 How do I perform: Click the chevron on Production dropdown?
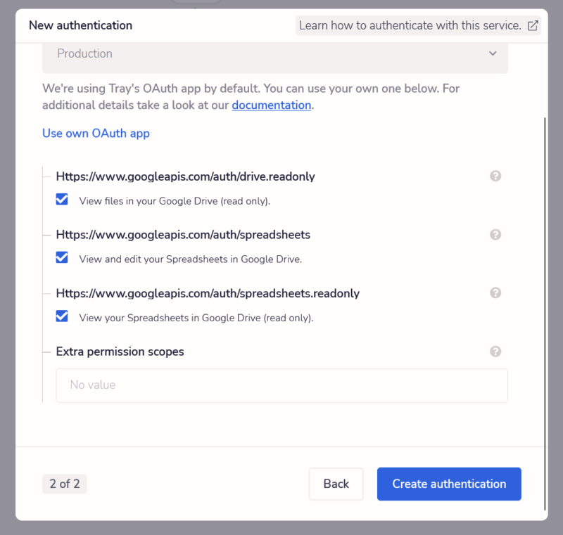[493, 54]
